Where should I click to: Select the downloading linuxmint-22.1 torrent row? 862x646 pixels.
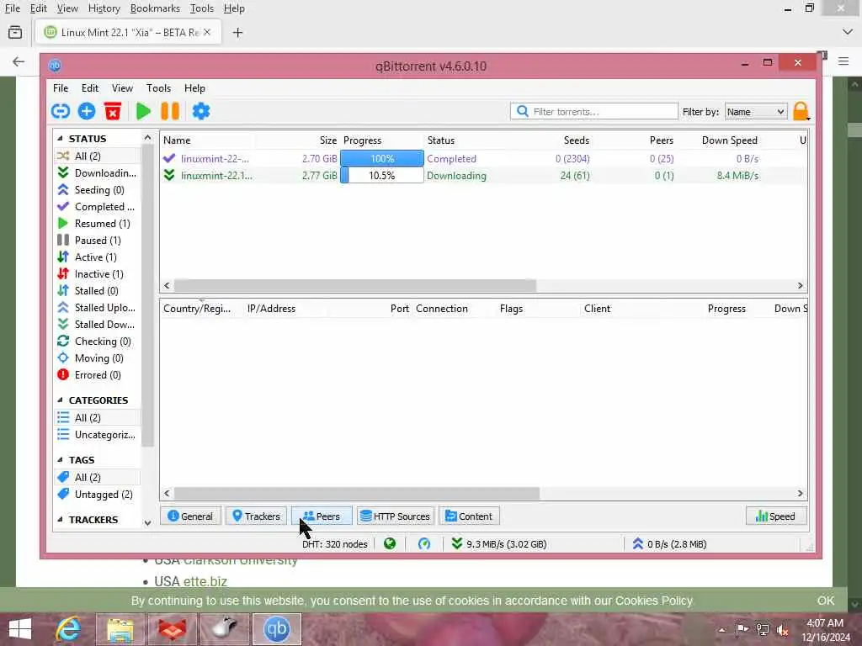click(482, 176)
